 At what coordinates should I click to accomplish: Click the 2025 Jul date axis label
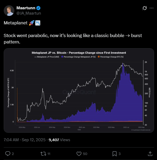[x=126, y=127]
